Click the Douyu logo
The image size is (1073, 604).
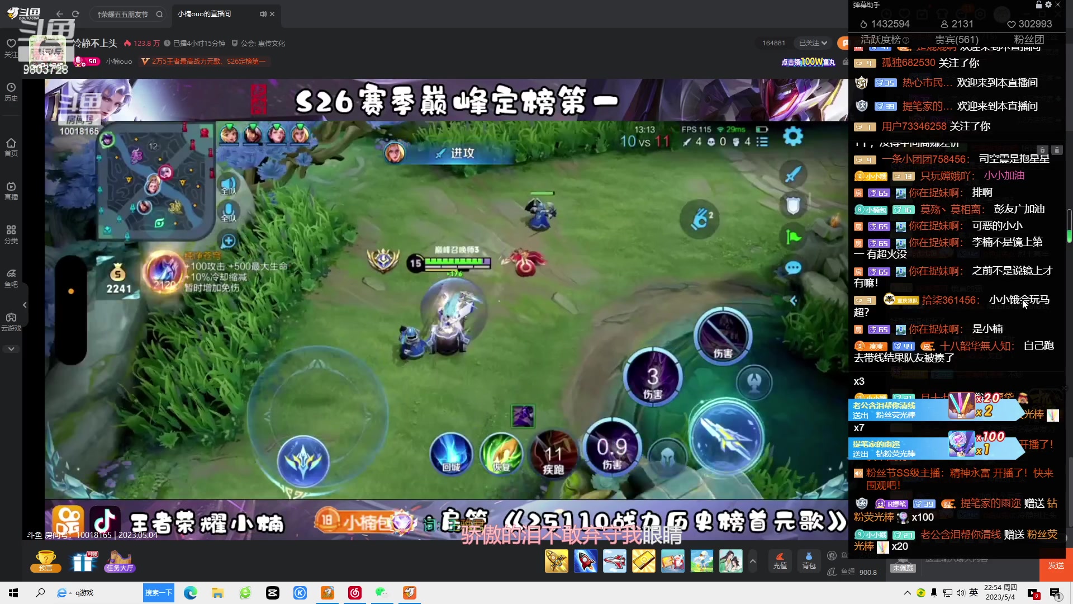point(23,13)
